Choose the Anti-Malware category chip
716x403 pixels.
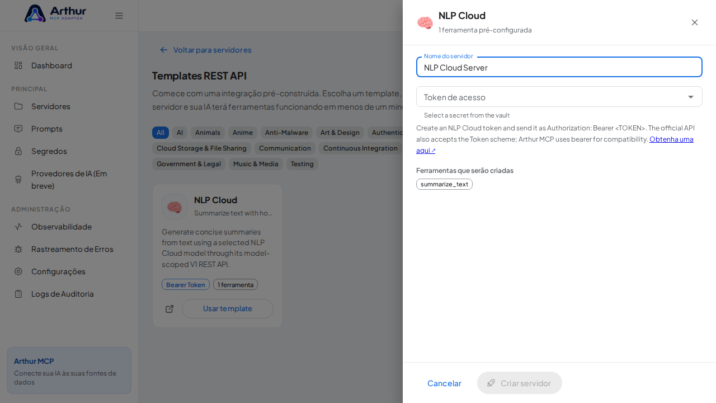286,133
